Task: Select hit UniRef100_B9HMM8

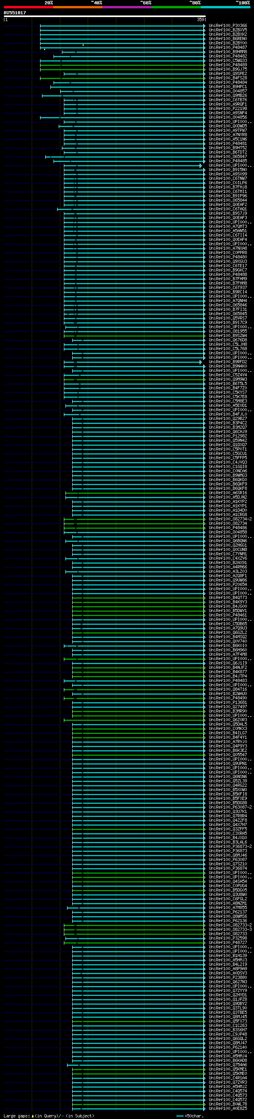Action: pyautogui.click(x=227, y=52)
